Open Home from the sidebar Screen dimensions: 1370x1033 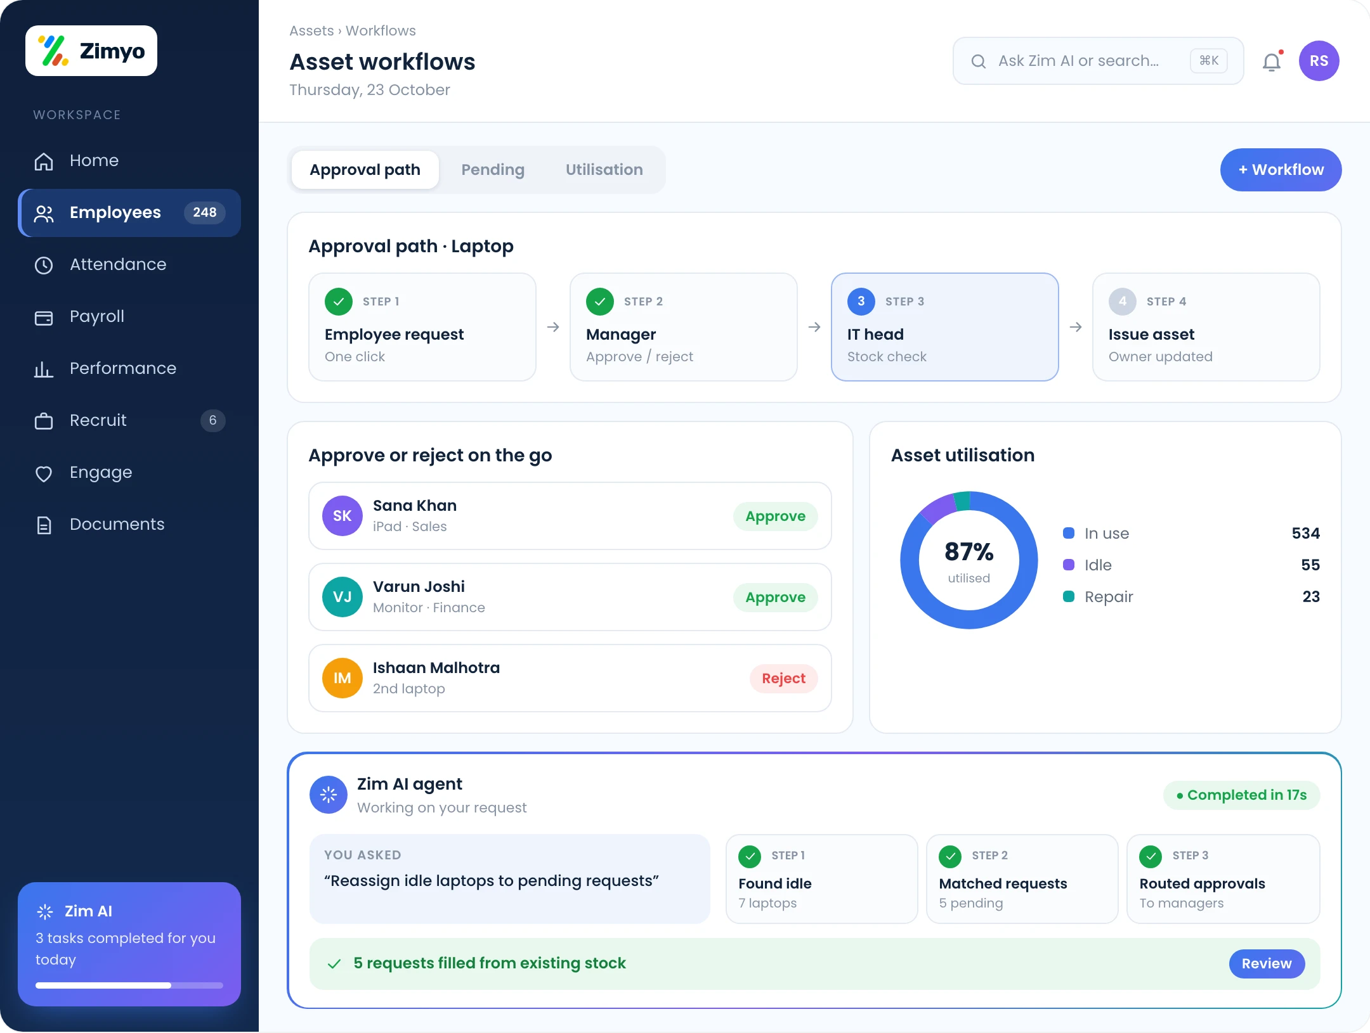(129, 160)
